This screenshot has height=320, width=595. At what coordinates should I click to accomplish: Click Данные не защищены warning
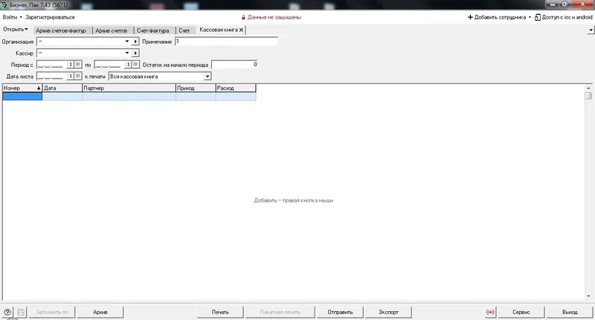(271, 17)
